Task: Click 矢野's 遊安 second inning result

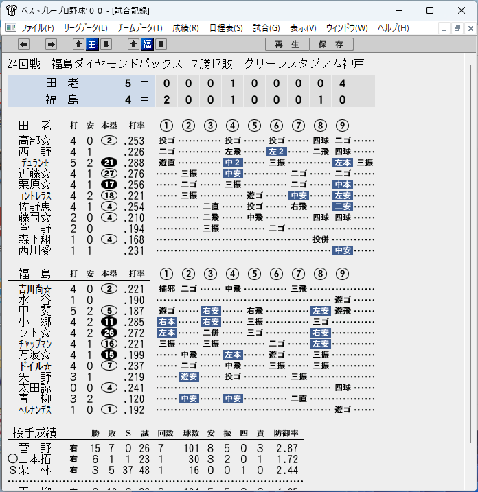Action: pyautogui.click(x=189, y=377)
